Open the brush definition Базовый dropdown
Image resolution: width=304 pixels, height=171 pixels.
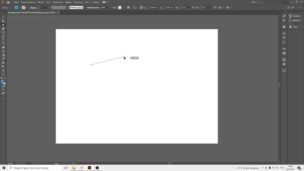click(85, 8)
